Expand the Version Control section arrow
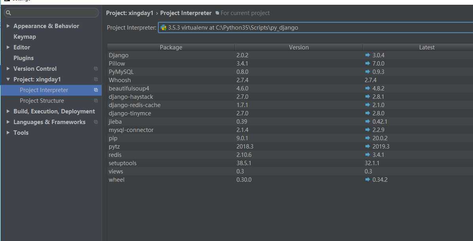This screenshot has width=473, height=241. pos(8,69)
